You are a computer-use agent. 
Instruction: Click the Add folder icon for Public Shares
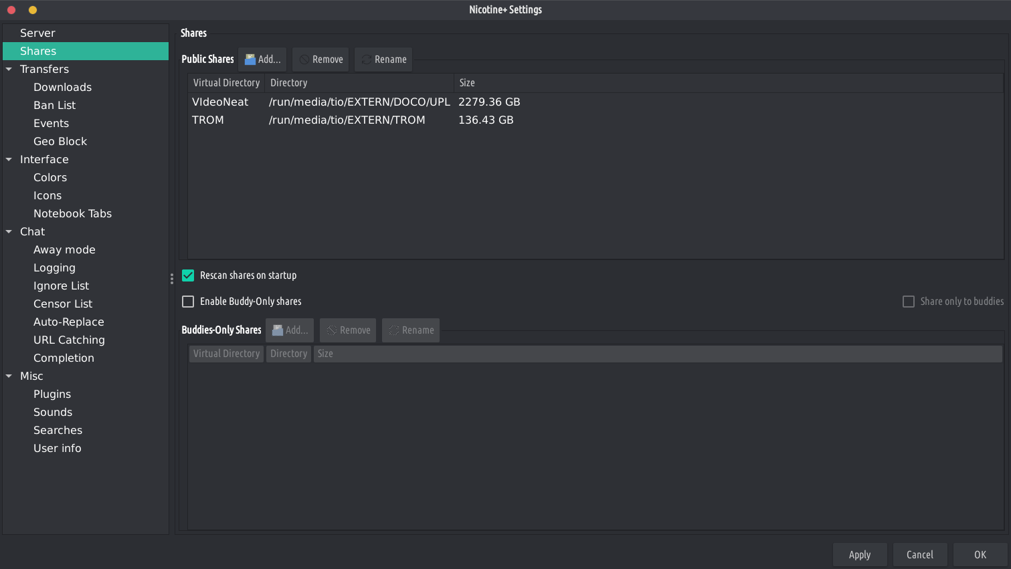(x=250, y=60)
